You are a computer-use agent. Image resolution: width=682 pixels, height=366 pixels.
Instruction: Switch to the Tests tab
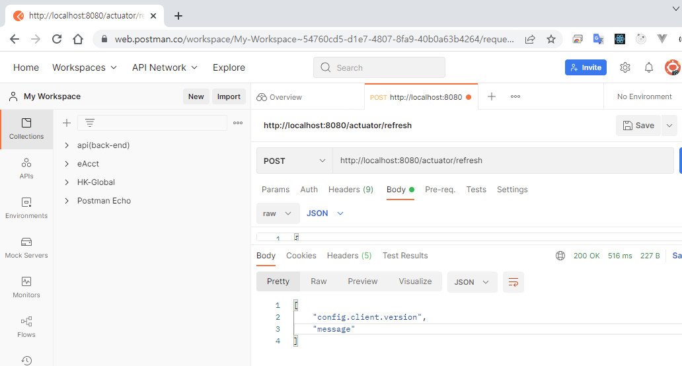point(476,190)
